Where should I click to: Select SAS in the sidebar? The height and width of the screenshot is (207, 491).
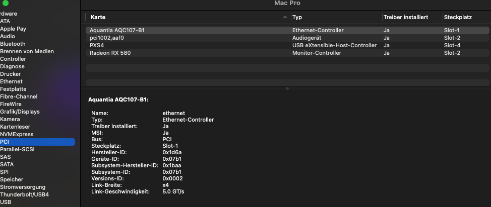(x=6, y=157)
